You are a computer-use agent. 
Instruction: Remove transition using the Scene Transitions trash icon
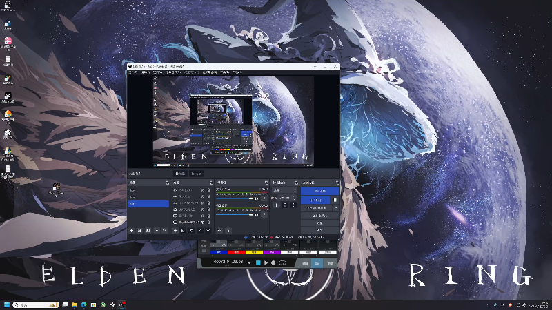[x=285, y=205]
